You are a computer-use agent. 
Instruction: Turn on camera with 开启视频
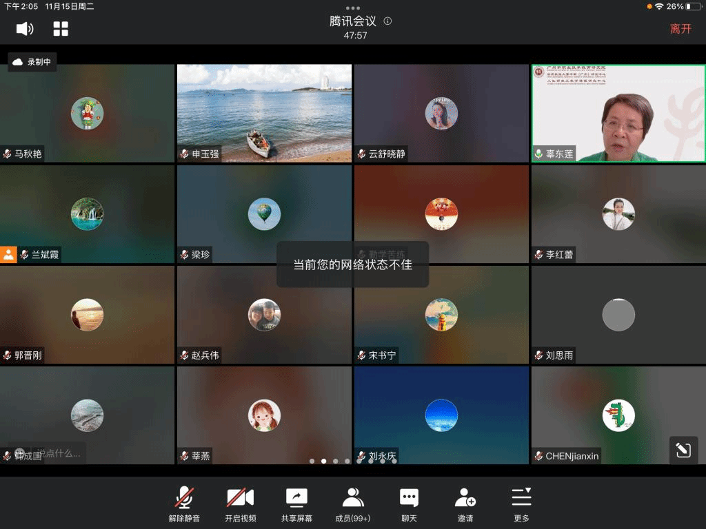[x=240, y=504]
